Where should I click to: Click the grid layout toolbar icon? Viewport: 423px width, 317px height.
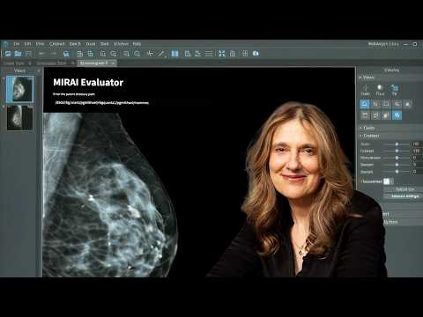coord(245,54)
